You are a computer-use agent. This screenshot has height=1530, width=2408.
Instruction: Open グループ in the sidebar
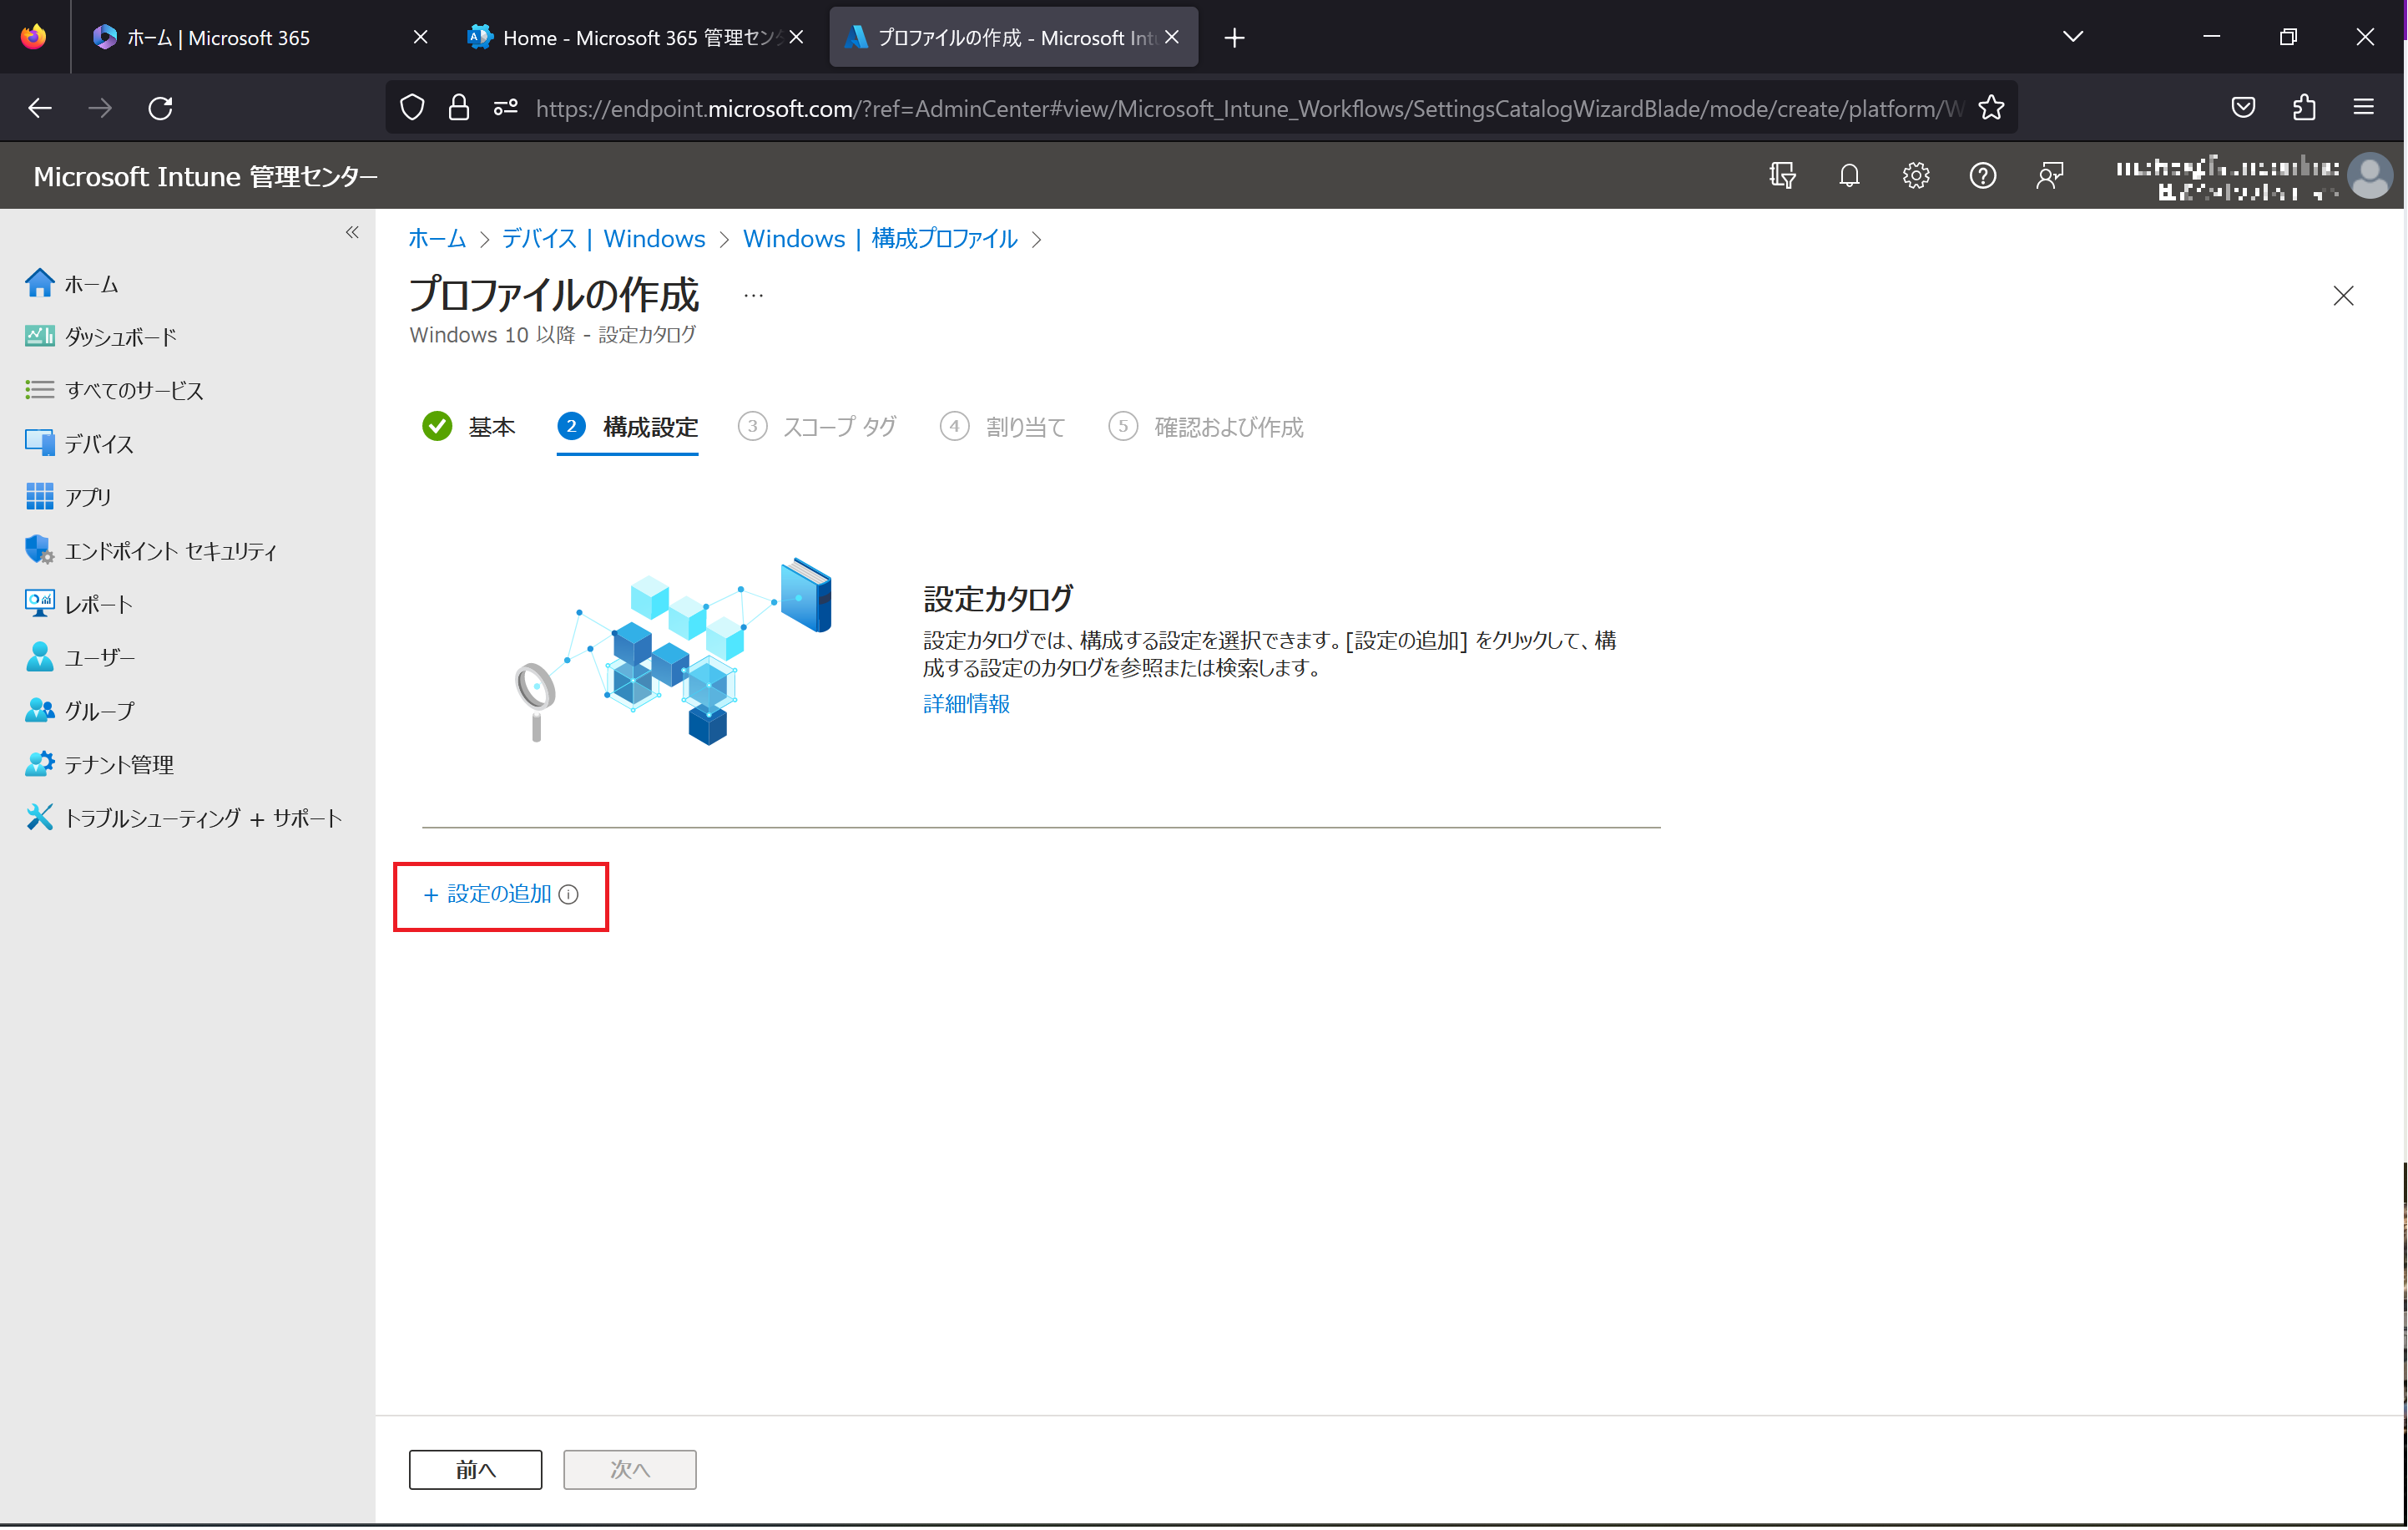point(79,711)
